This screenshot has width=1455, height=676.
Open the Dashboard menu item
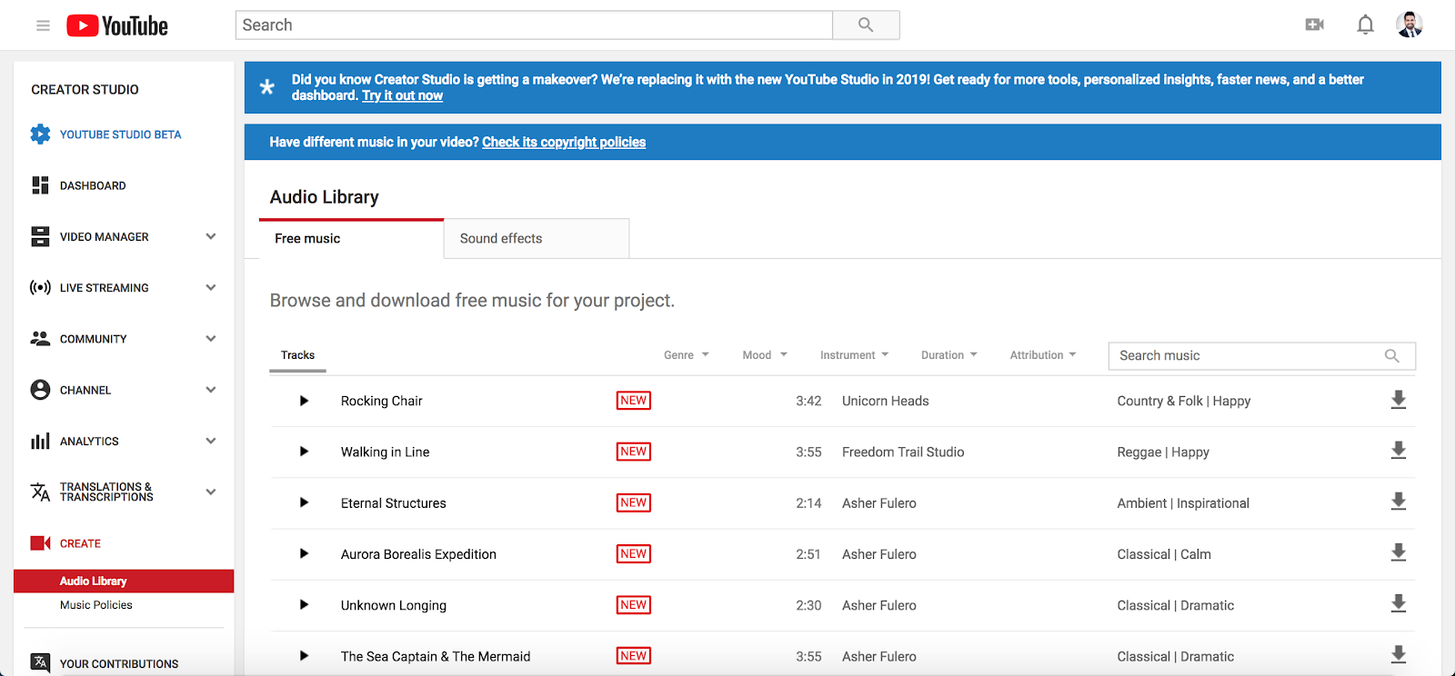click(x=93, y=185)
